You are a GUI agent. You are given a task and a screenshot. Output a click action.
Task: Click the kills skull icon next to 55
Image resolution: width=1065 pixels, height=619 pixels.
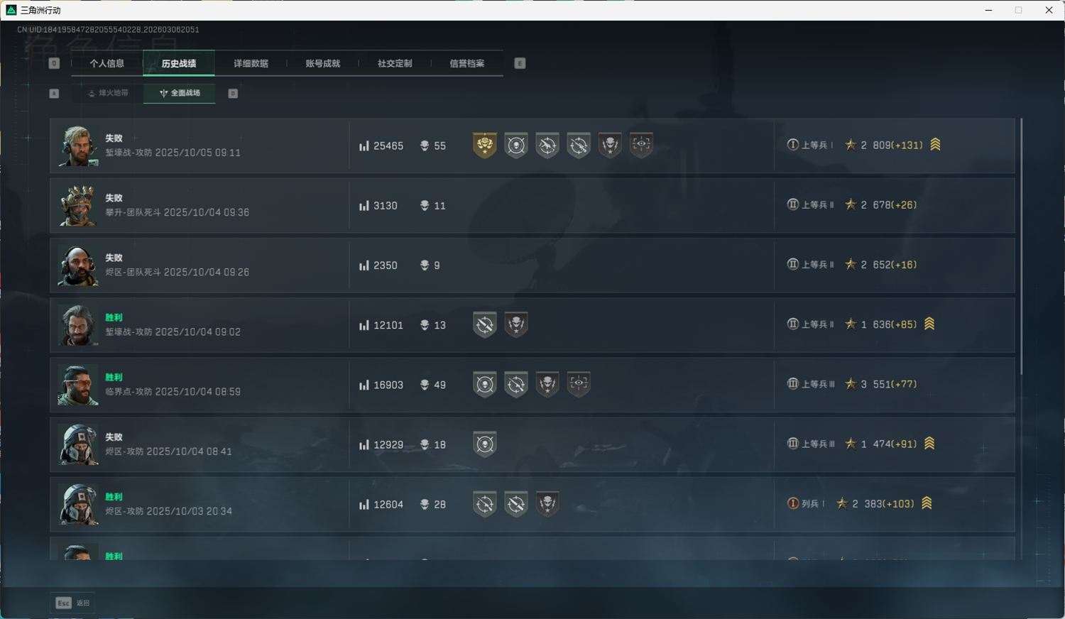(425, 146)
